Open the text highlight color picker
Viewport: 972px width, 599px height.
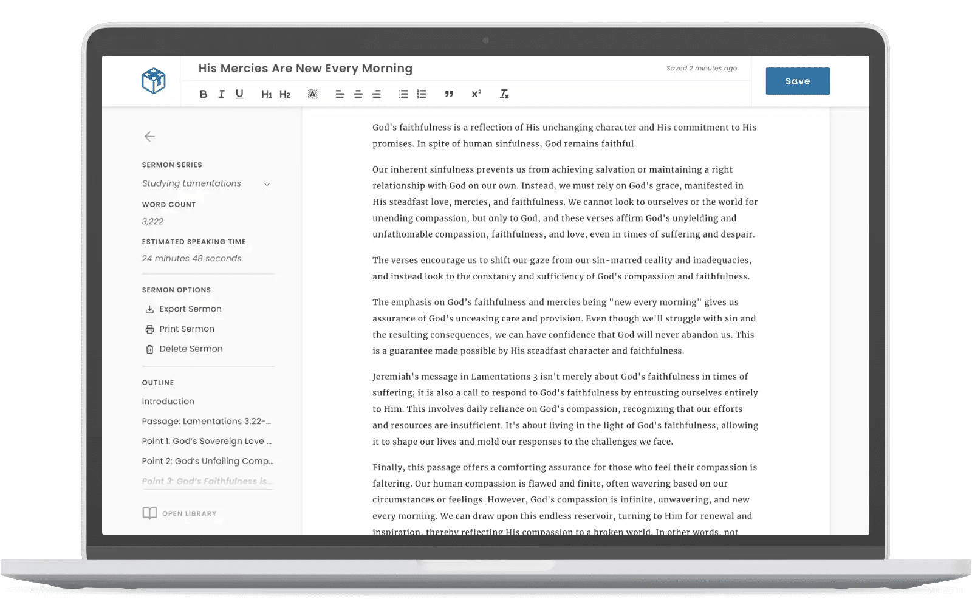[312, 94]
